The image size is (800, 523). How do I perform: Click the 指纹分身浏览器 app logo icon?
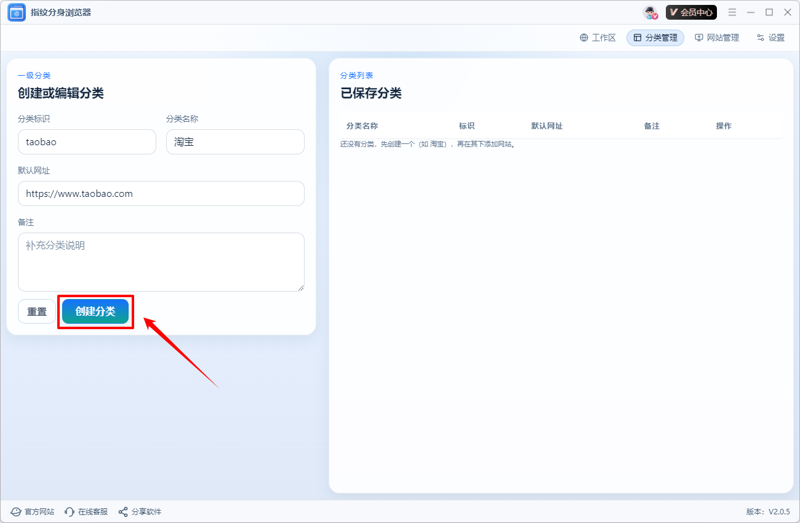click(17, 12)
